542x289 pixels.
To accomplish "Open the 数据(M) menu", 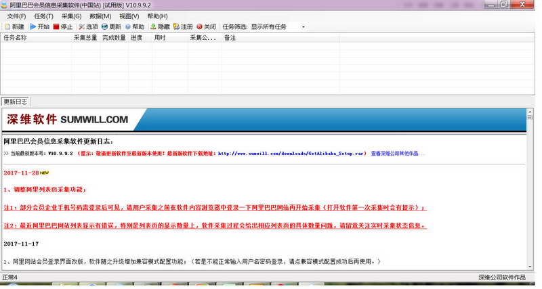I will coord(100,16).
